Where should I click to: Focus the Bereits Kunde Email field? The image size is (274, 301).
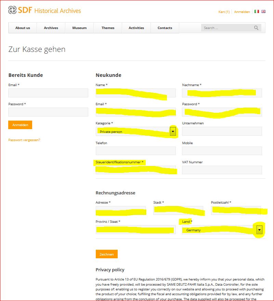tap(48, 93)
